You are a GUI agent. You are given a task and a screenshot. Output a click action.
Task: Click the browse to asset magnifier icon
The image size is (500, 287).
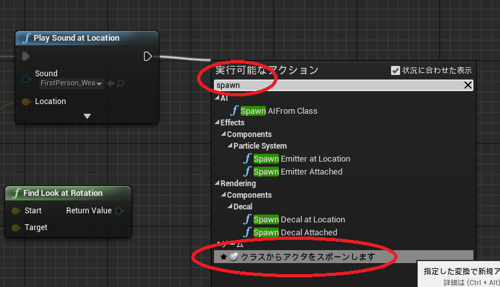(121, 83)
